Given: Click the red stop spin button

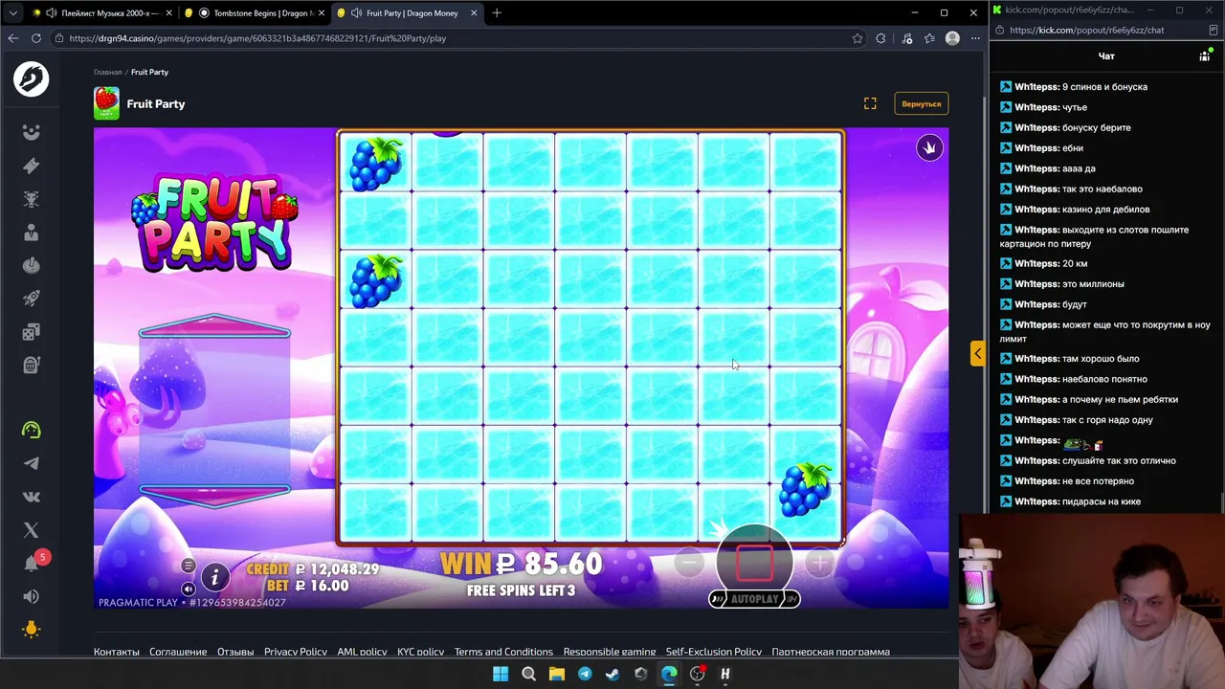Looking at the screenshot, I should point(754,563).
